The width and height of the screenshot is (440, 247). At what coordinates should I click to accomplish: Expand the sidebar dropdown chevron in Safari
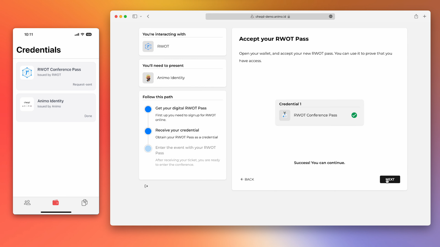[x=141, y=16]
